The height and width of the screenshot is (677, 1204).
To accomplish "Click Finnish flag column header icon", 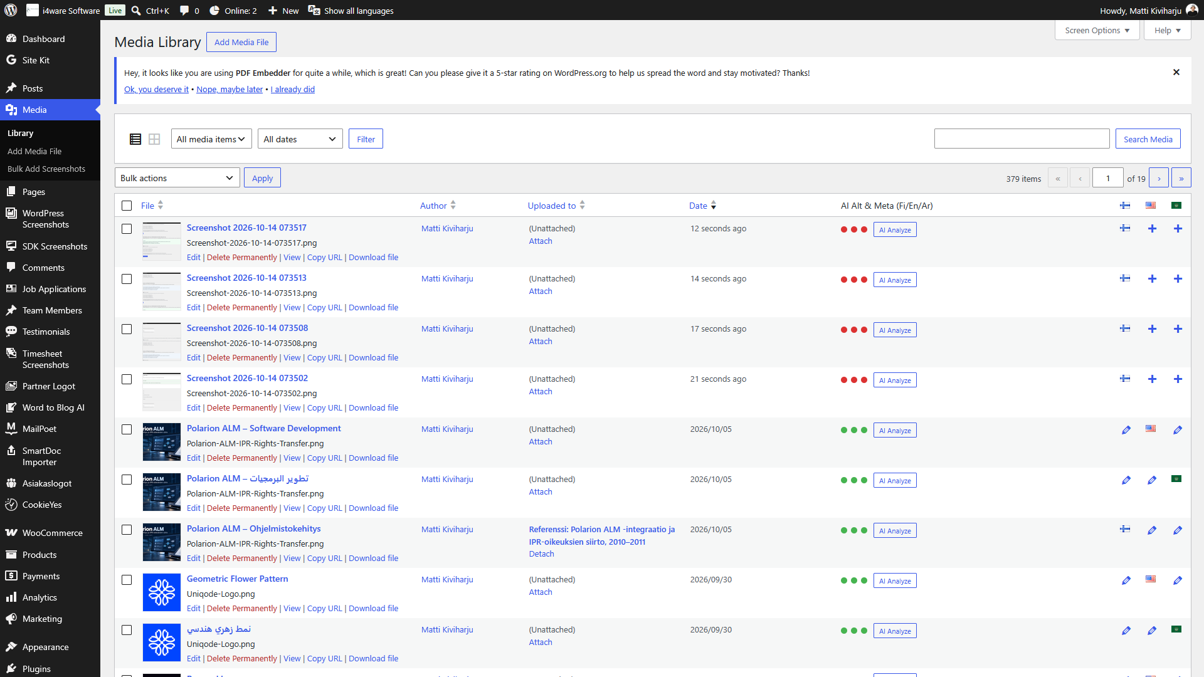I will 1125,206.
